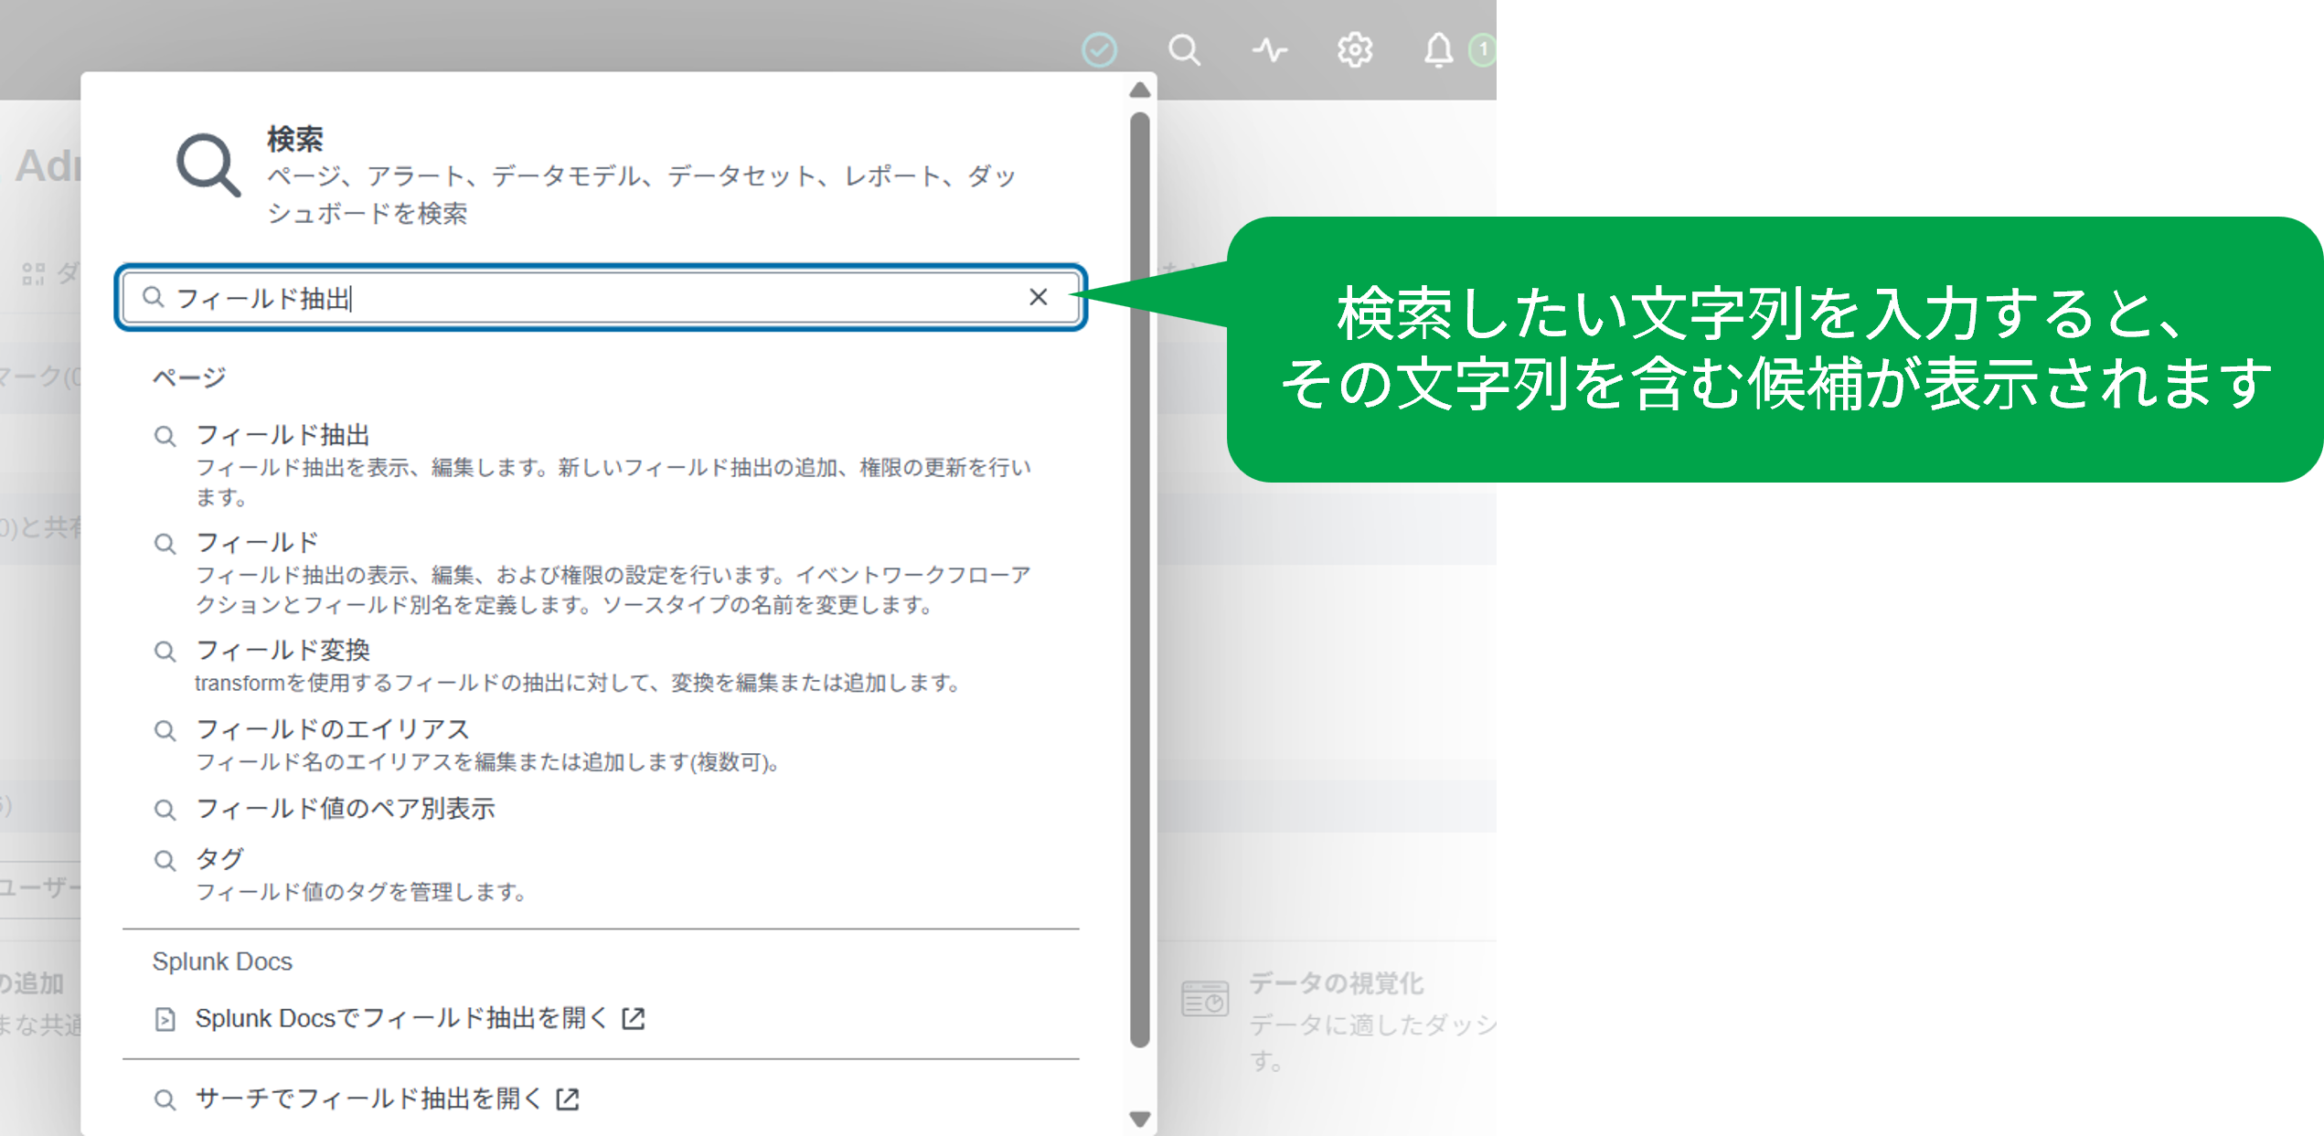
Task: Click the green health status check icon
Action: coord(1099,49)
